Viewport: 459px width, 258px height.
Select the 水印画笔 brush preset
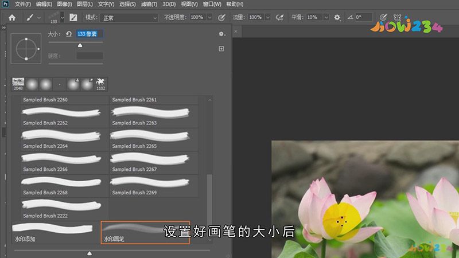click(145, 233)
